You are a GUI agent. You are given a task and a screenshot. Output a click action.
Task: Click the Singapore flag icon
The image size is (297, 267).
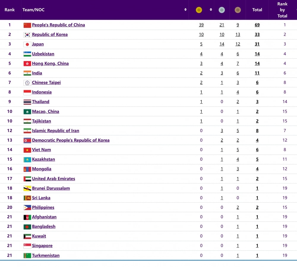pyautogui.click(x=27, y=246)
